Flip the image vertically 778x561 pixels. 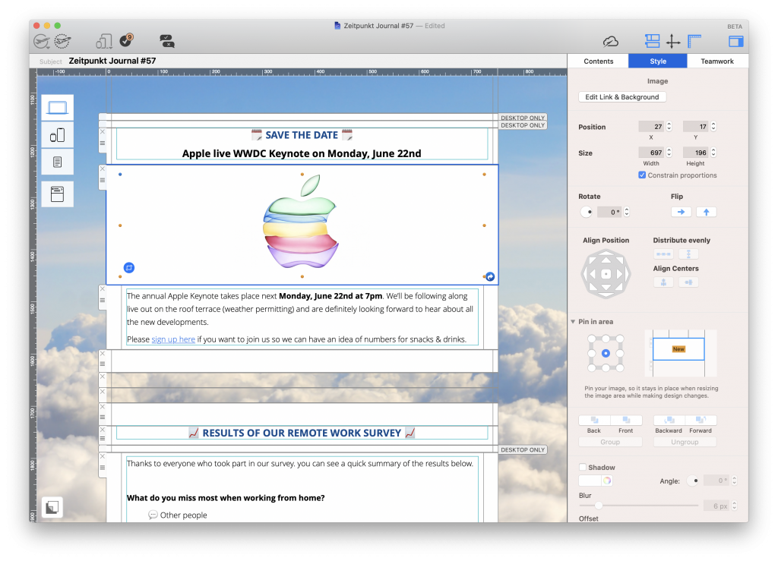coord(706,212)
